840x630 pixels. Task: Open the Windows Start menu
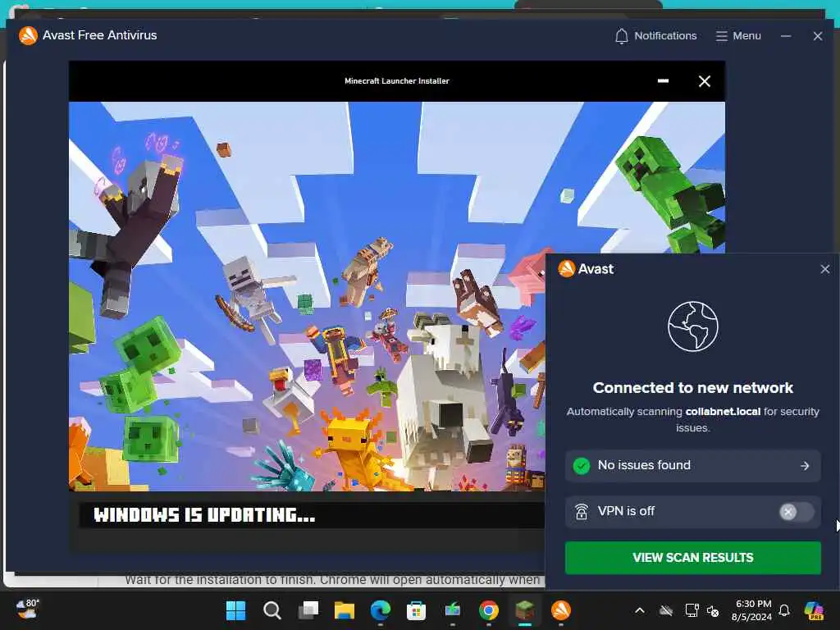coord(235,610)
